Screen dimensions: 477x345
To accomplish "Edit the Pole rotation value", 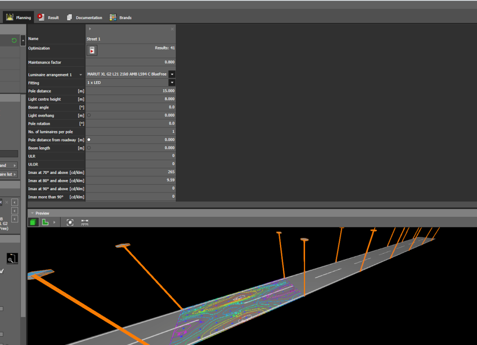I will pos(130,124).
